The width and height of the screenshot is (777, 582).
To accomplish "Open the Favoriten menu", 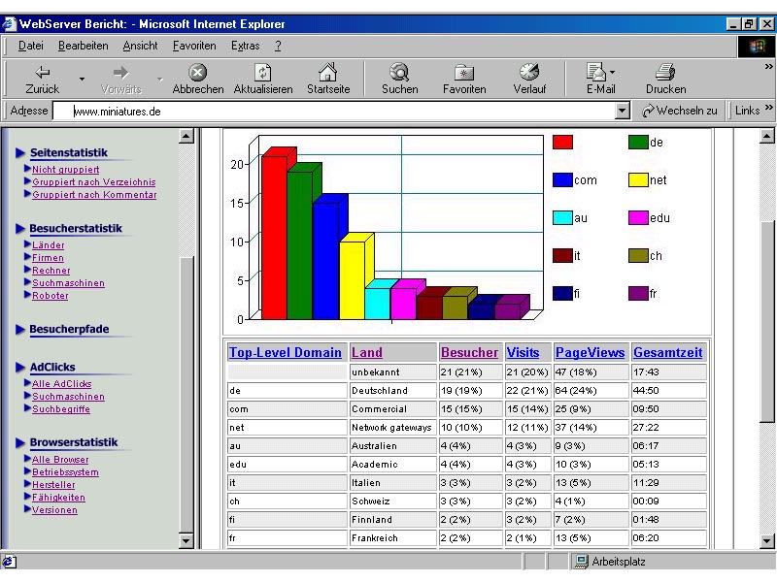I will click(194, 46).
